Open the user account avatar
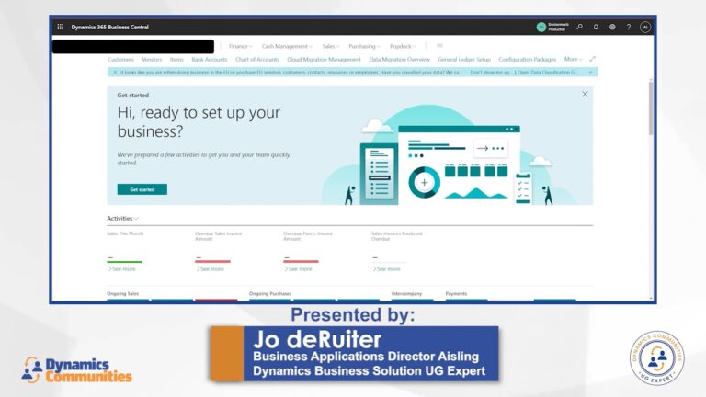 tap(645, 27)
